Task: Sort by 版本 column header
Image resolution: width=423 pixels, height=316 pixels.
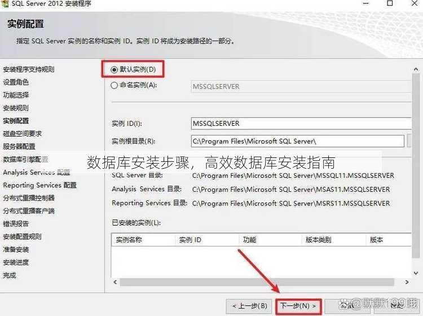Action: (389, 240)
